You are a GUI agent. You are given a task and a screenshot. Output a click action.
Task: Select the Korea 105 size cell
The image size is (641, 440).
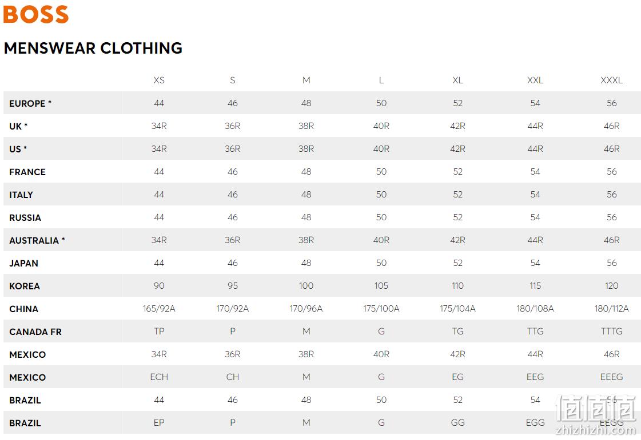(x=381, y=286)
